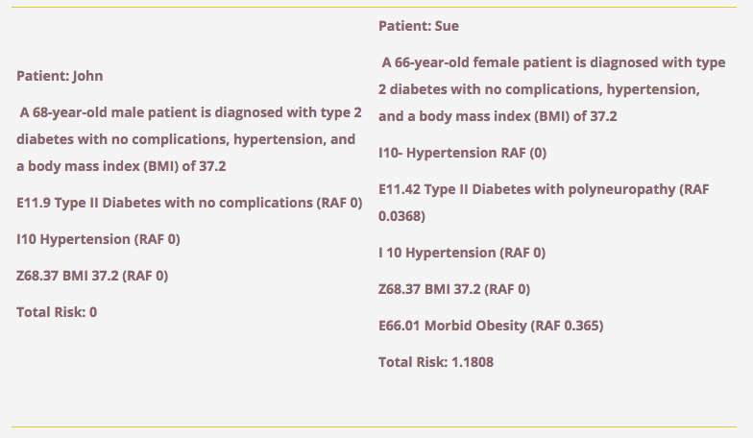
Task: Click John's Z68.37 BMI 37.2 line
Action: point(92,276)
